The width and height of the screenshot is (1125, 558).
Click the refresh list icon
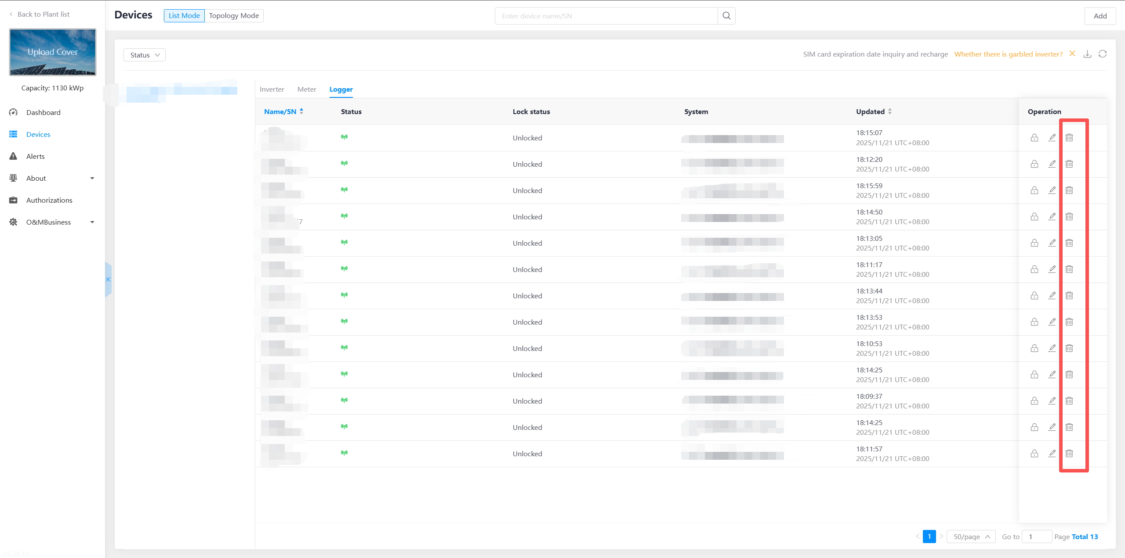pyautogui.click(x=1103, y=54)
